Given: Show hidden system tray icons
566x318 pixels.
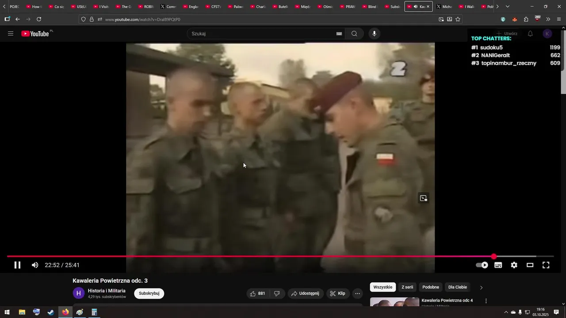Looking at the screenshot, I should 506,312.
